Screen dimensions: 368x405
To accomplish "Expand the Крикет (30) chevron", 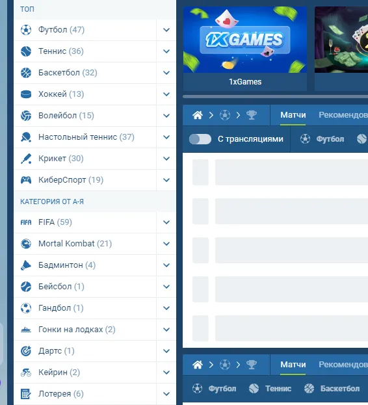I will (166, 159).
